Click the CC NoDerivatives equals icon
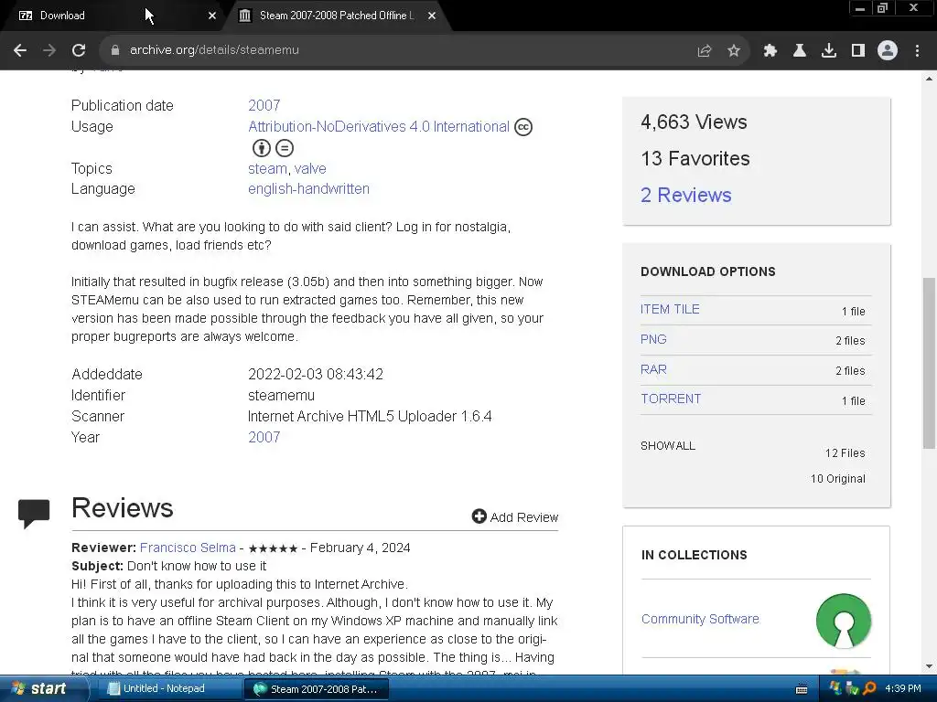The width and height of the screenshot is (937, 702). [x=285, y=147]
